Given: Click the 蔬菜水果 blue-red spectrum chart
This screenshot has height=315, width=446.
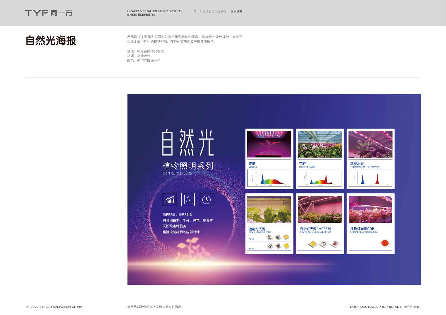Looking at the screenshot, I should [x=370, y=178].
